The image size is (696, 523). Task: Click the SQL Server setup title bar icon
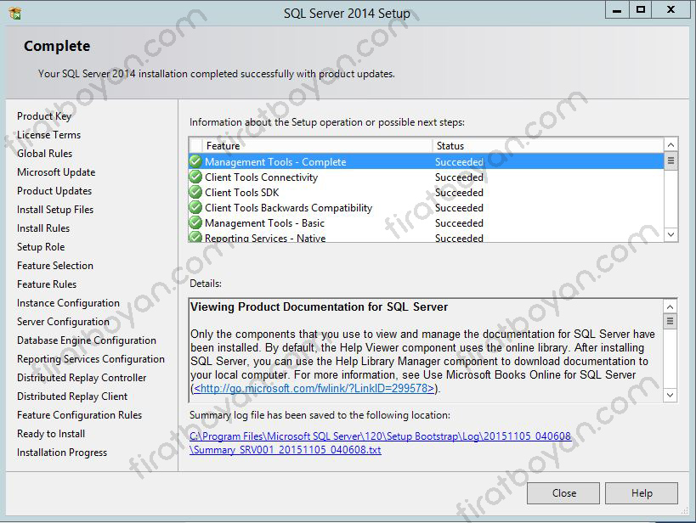click(x=14, y=14)
